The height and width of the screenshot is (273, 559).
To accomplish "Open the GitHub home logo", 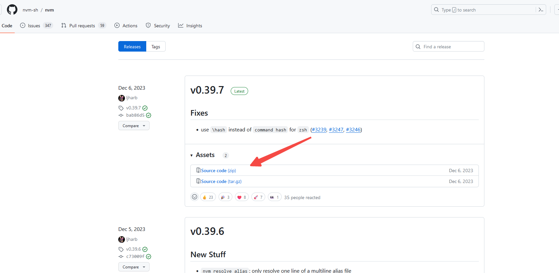I will pos(12,10).
